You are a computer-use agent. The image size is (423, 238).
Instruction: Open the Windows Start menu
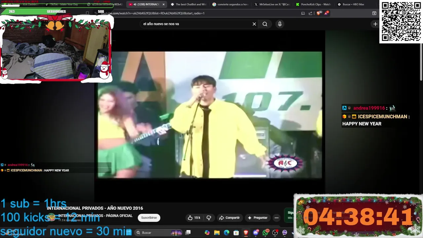coord(129,232)
